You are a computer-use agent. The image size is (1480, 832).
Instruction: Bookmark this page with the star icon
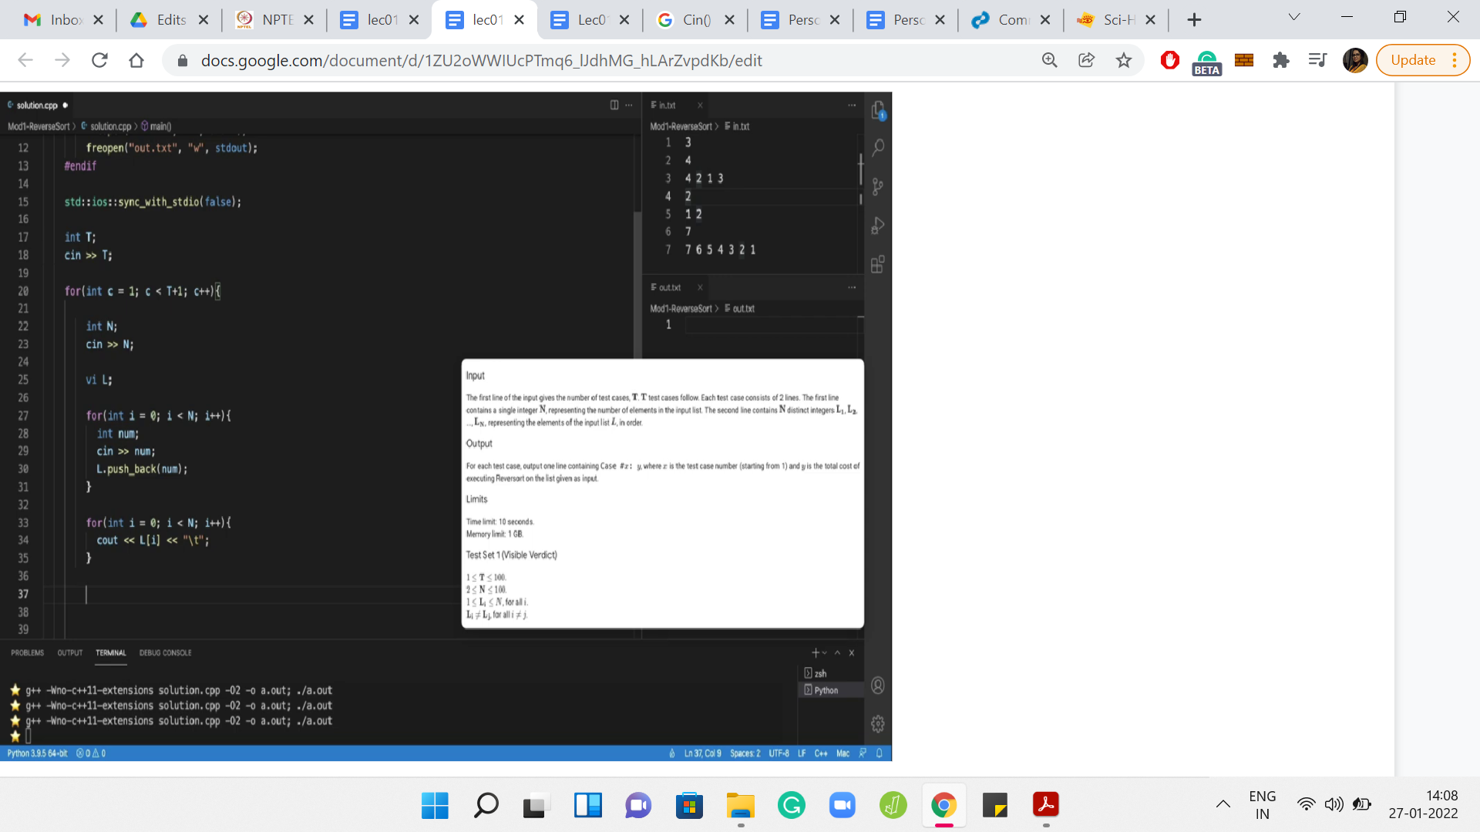click(1124, 60)
